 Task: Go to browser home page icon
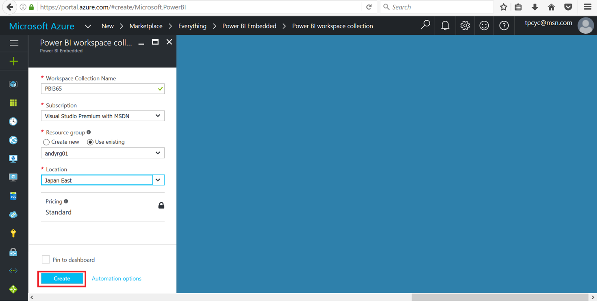(552, 7)
